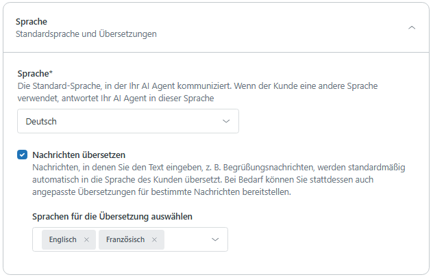Click the Sprache section header title

(31, 22)
